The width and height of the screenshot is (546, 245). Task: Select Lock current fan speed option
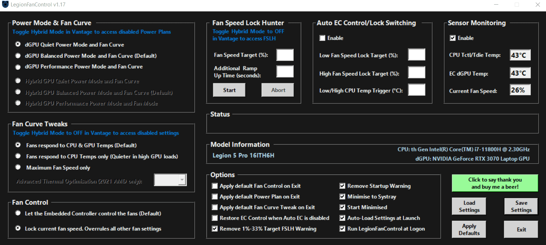pos(18,228)
